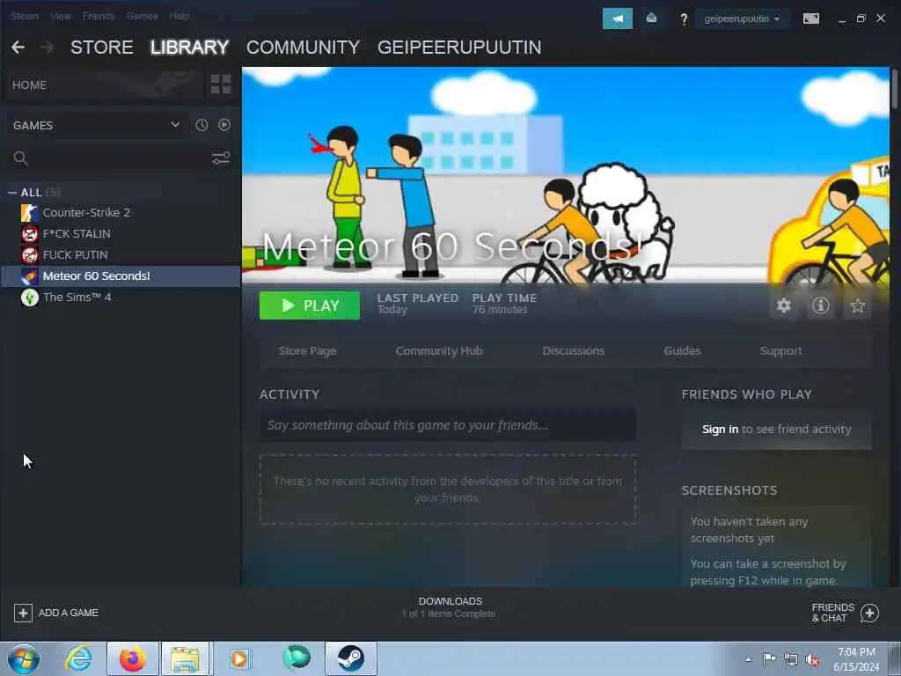901x676 pixels.
Task: Open advanced filter sliders icon
Action: 221,158
